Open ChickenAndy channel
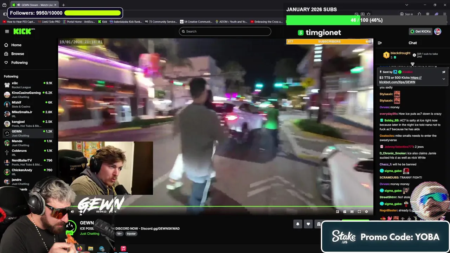 click(x=28, y=172)
